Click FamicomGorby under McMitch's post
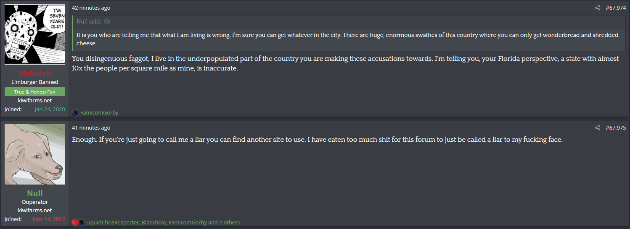 coord(99,113)
